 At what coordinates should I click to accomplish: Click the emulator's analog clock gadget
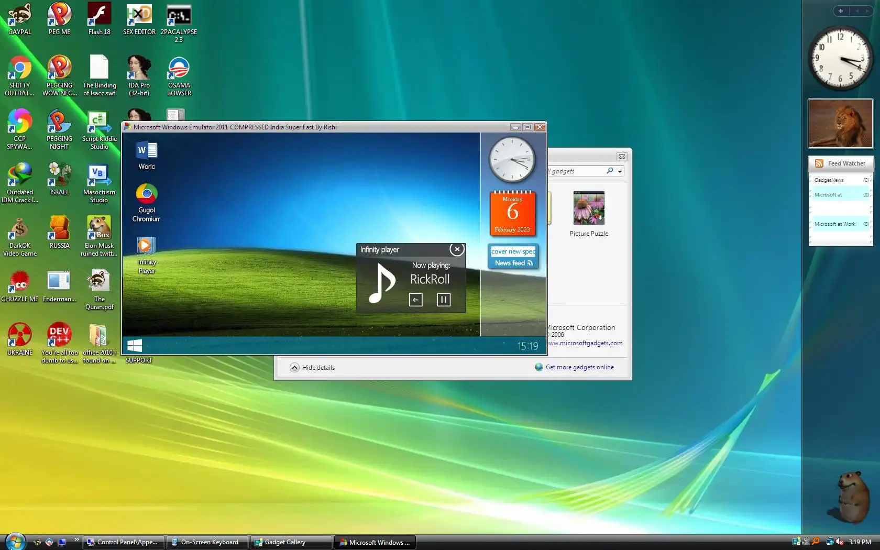pos(512,160)
